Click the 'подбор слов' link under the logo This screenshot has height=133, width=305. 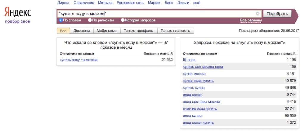point(18,21)
